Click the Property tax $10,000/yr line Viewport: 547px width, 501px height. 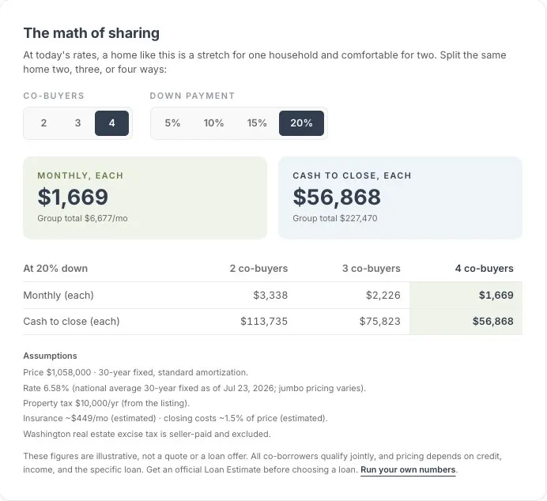pyautogui.click(x=107, y=403)
